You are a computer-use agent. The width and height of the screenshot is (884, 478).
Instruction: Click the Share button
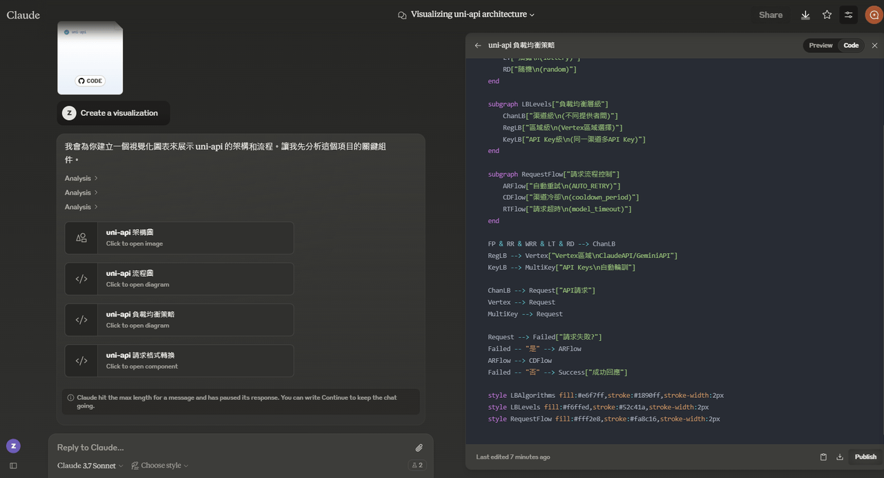(x=771, y=14)
